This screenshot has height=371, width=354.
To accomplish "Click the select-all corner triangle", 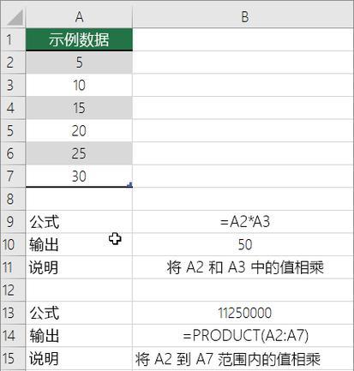I will [15, 18].
